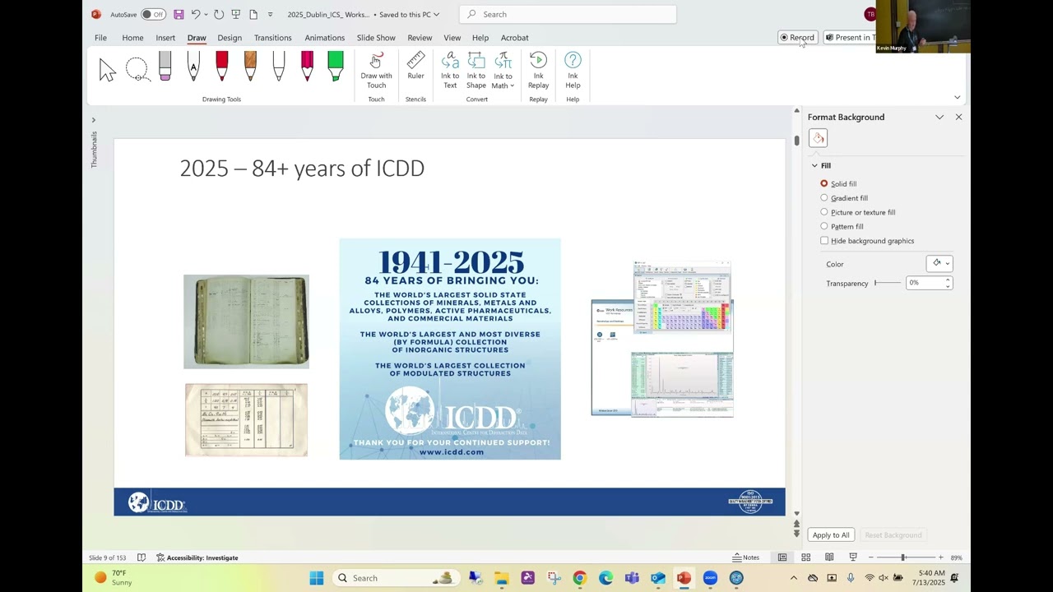Select the Solid fill option
This screenshot has height=592, width=1053.
[838, 184]
